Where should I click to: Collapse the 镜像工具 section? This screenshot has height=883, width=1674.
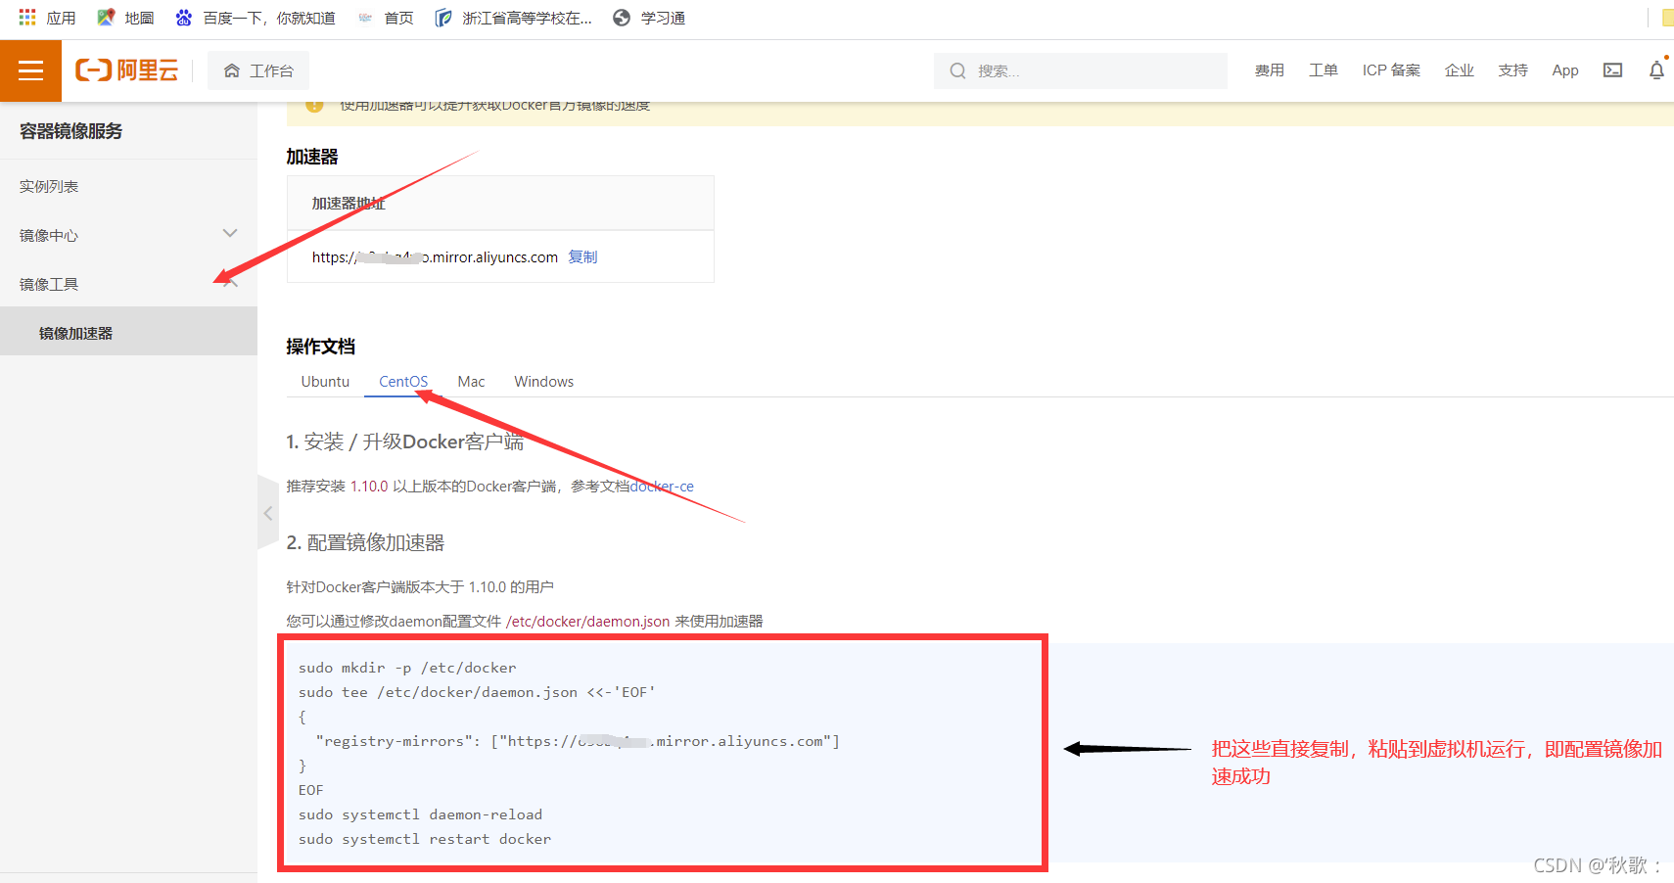tap(230, 283)
